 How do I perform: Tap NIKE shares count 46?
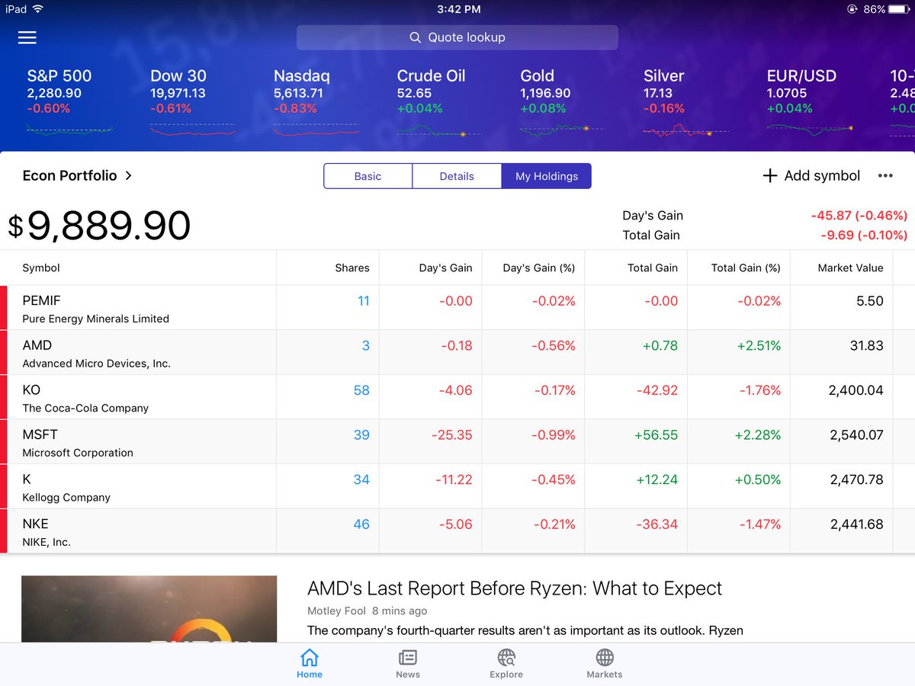(361, 524)
